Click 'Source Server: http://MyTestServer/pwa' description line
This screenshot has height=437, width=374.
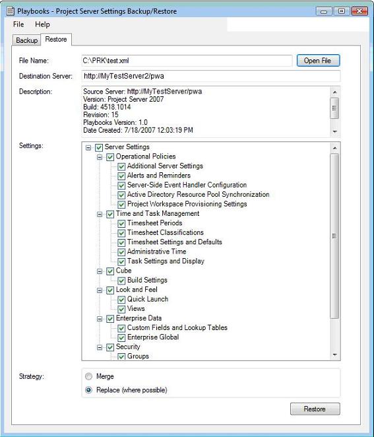click(x=142, y=91)
